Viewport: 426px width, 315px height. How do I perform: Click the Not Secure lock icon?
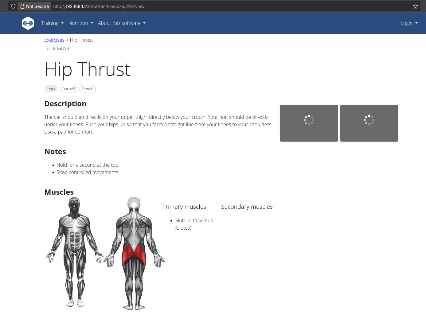point(22,6)
